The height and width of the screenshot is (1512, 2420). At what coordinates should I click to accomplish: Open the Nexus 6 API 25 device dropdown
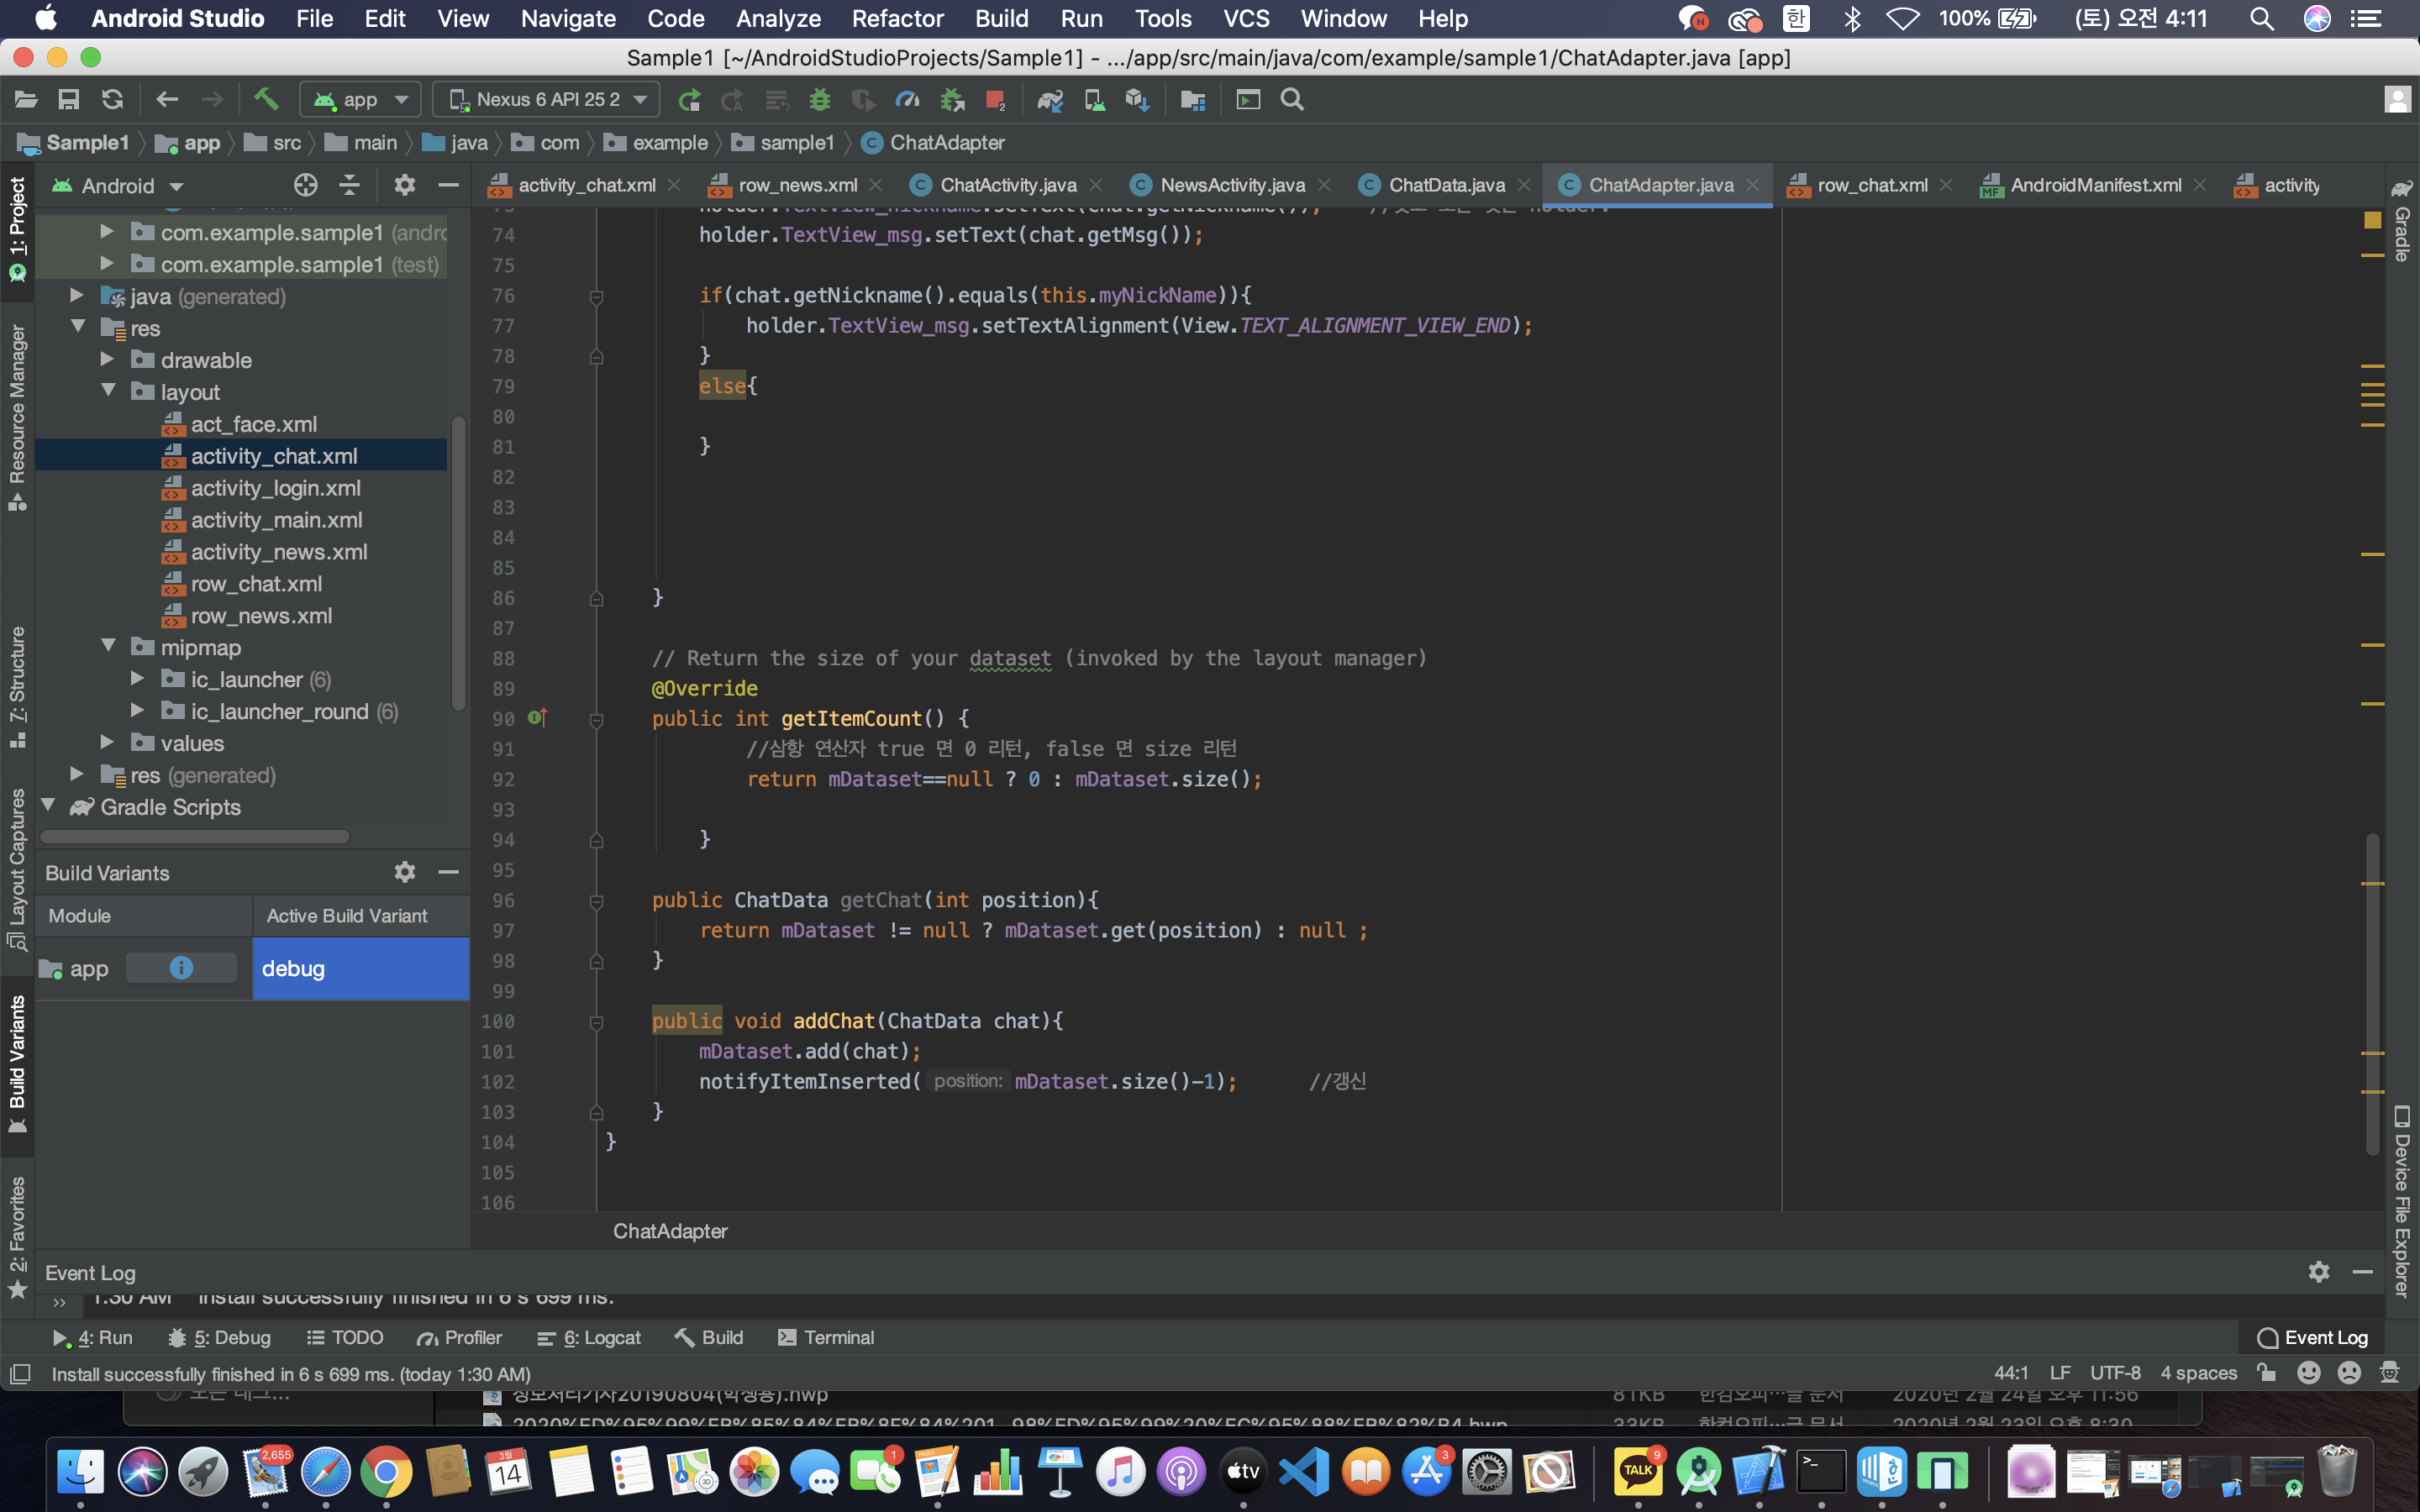(547, 99)
